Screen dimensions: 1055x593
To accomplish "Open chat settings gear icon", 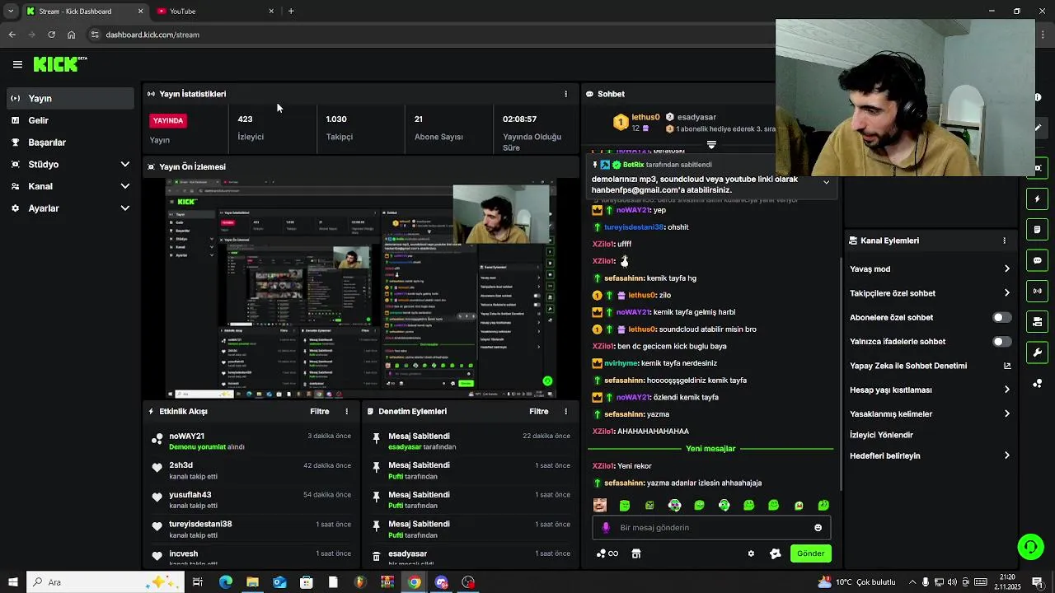I will [x=751, y=553].
